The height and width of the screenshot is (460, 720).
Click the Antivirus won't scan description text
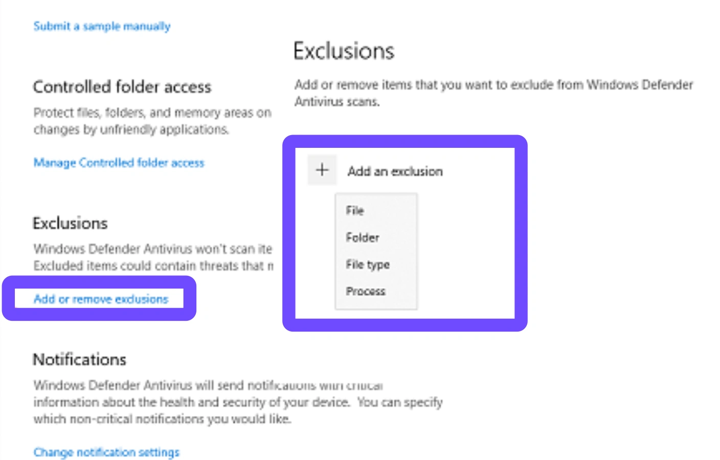coord(153,257)
